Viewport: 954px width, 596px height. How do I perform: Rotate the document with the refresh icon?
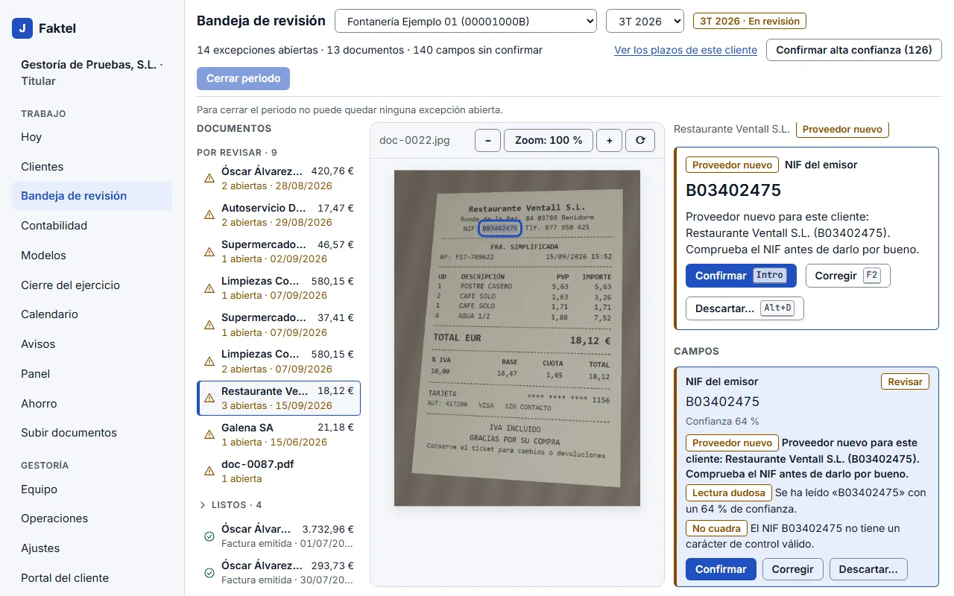point(640,140)
